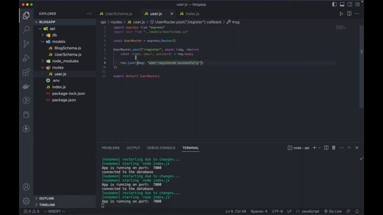Open the Customize Layout icon
This screenshot has height=215, width=383.
pyautogui.click(x=358, y=4)
